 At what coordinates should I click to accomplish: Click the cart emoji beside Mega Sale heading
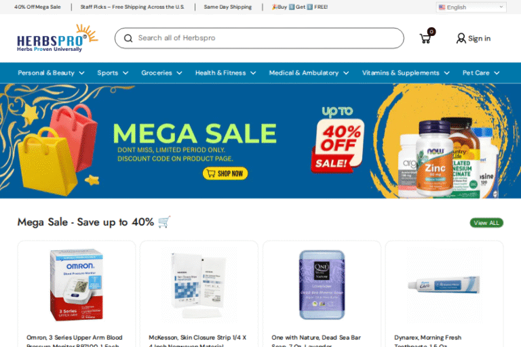coord(164,222)
